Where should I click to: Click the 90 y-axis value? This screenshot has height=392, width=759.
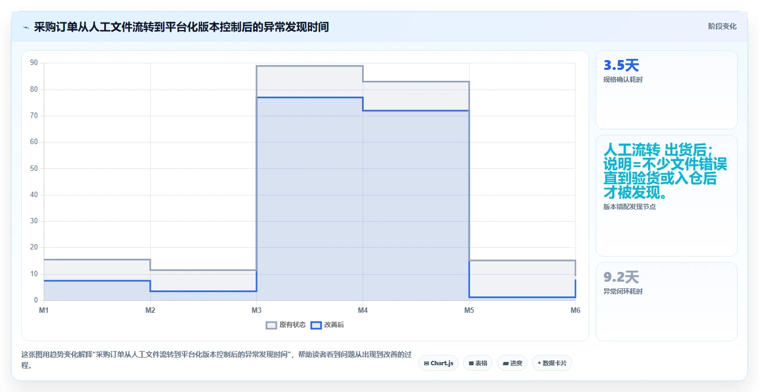pos(34,63)
